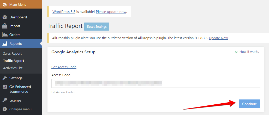
Task: Click the AliDropship Update Now link
Action: tap(218, 38)
